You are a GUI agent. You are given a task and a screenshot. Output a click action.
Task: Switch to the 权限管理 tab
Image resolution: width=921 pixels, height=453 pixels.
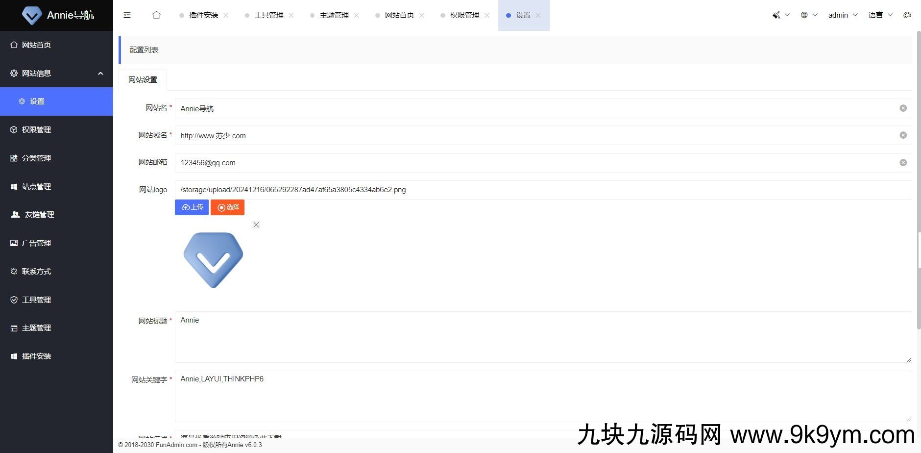pyautogui.click(x=464, y=15)
